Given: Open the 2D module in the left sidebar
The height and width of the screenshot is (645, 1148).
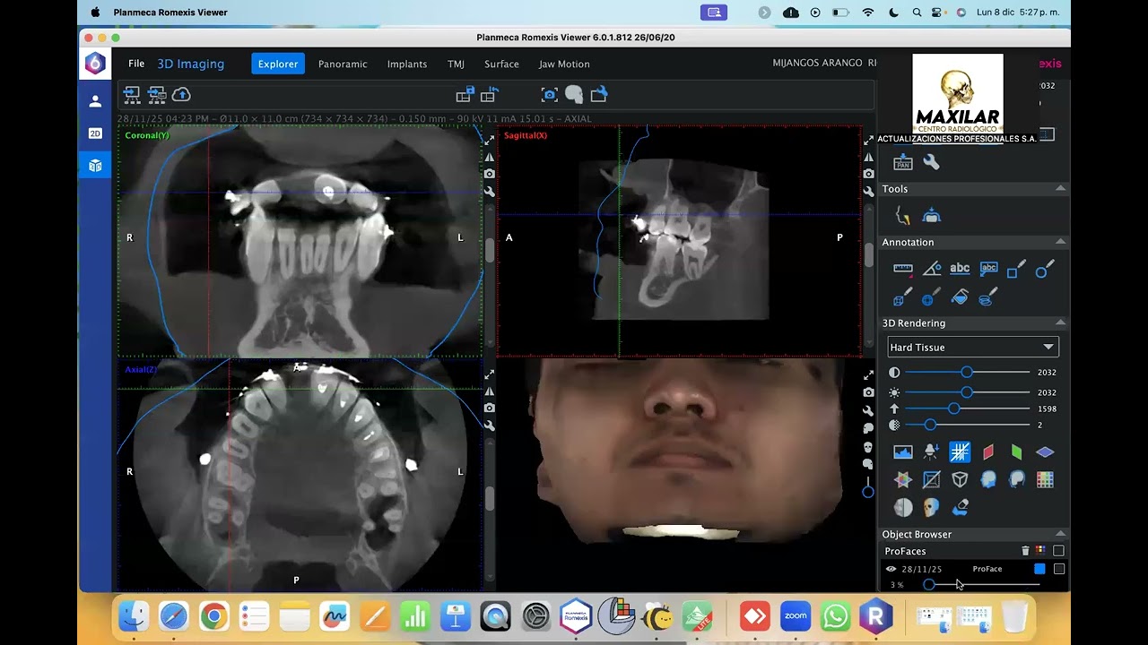Looking at the screenshot, I should (95, 133).
